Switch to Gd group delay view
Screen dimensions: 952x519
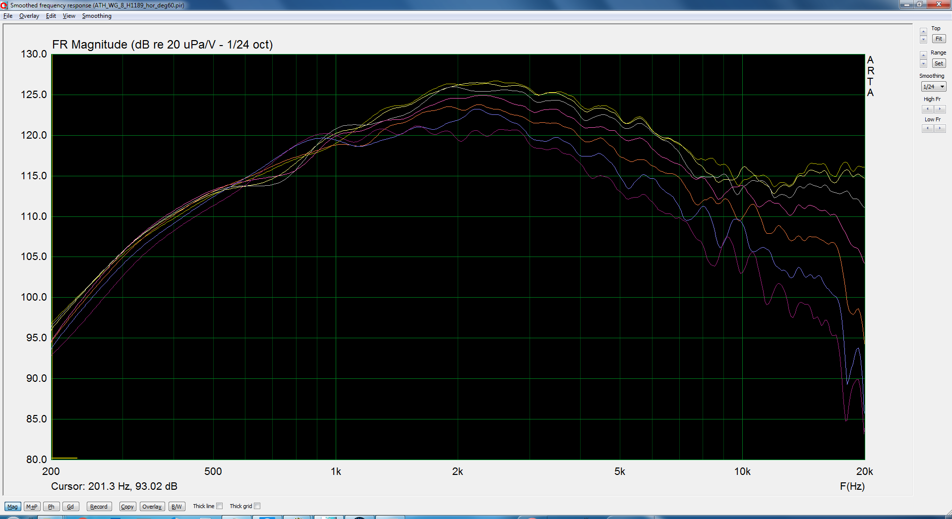coord(70,507)
